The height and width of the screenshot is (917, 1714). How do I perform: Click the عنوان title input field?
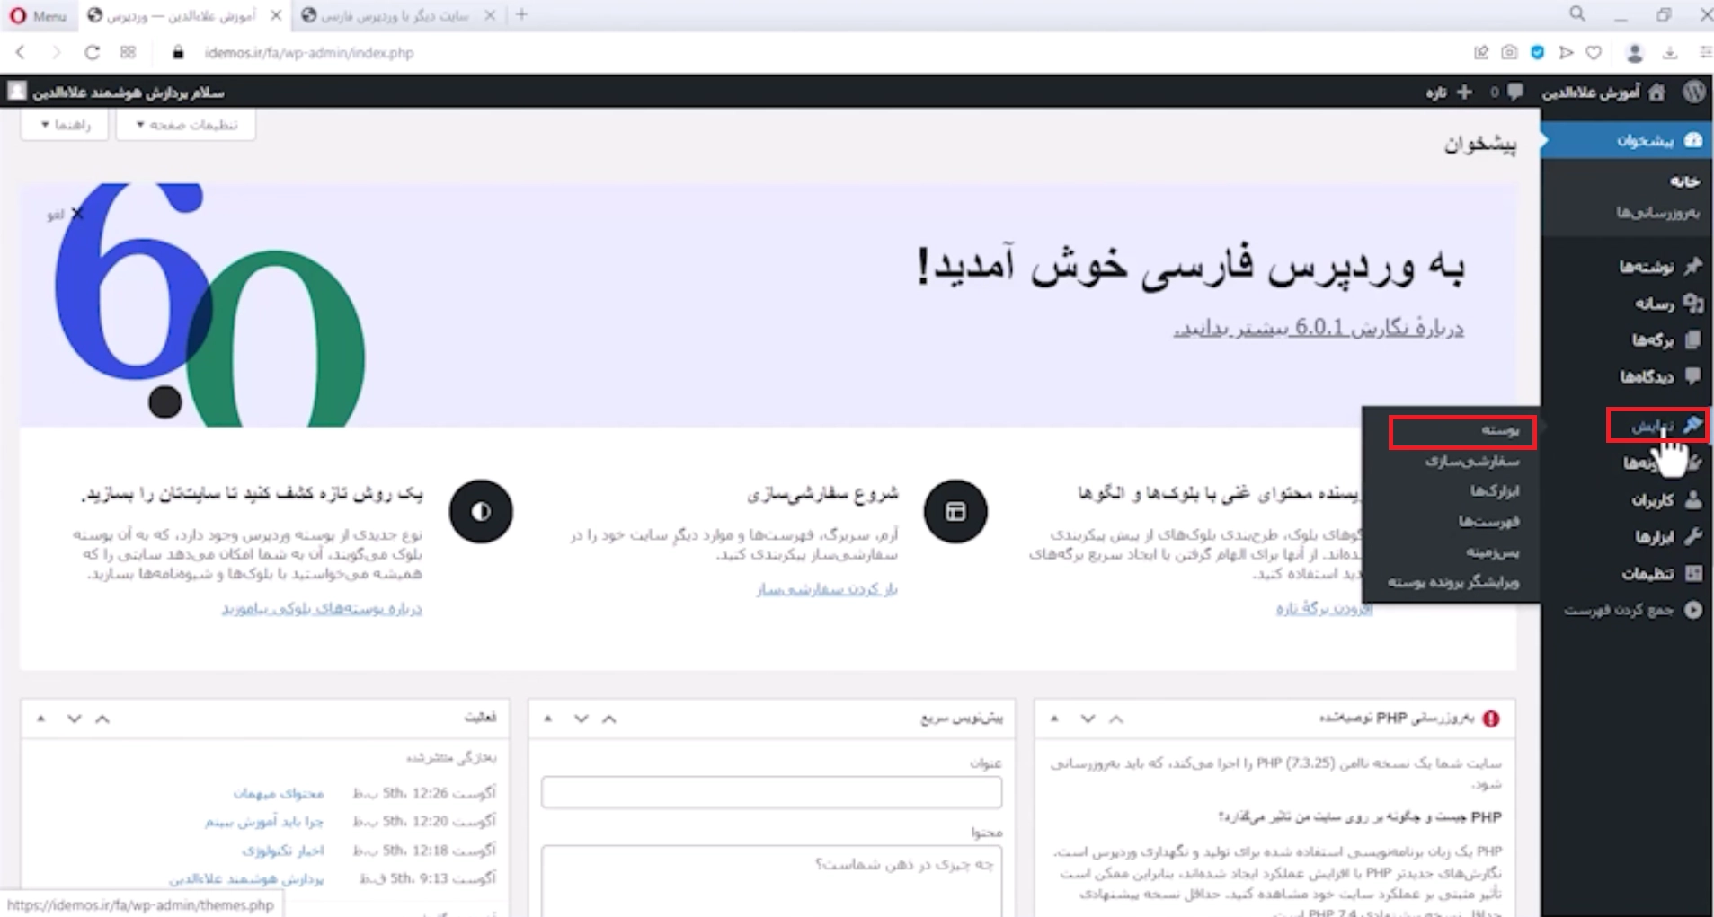pyautogui.click(x=771, y=792)
